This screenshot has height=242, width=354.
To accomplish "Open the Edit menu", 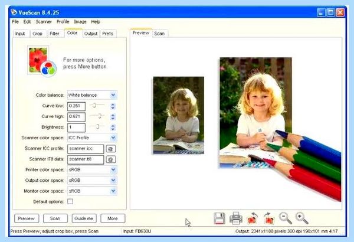I will point(27,22).
